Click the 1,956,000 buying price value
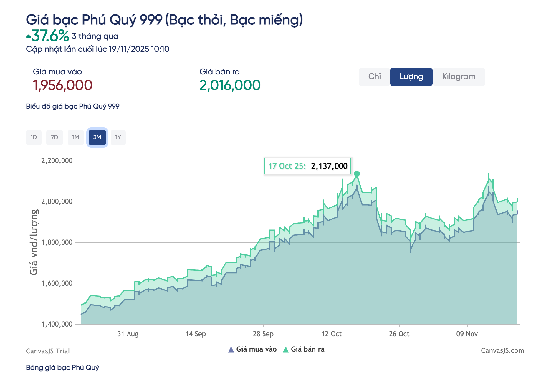This screenshot has width=536, height=376. click(x=63, y=85)
